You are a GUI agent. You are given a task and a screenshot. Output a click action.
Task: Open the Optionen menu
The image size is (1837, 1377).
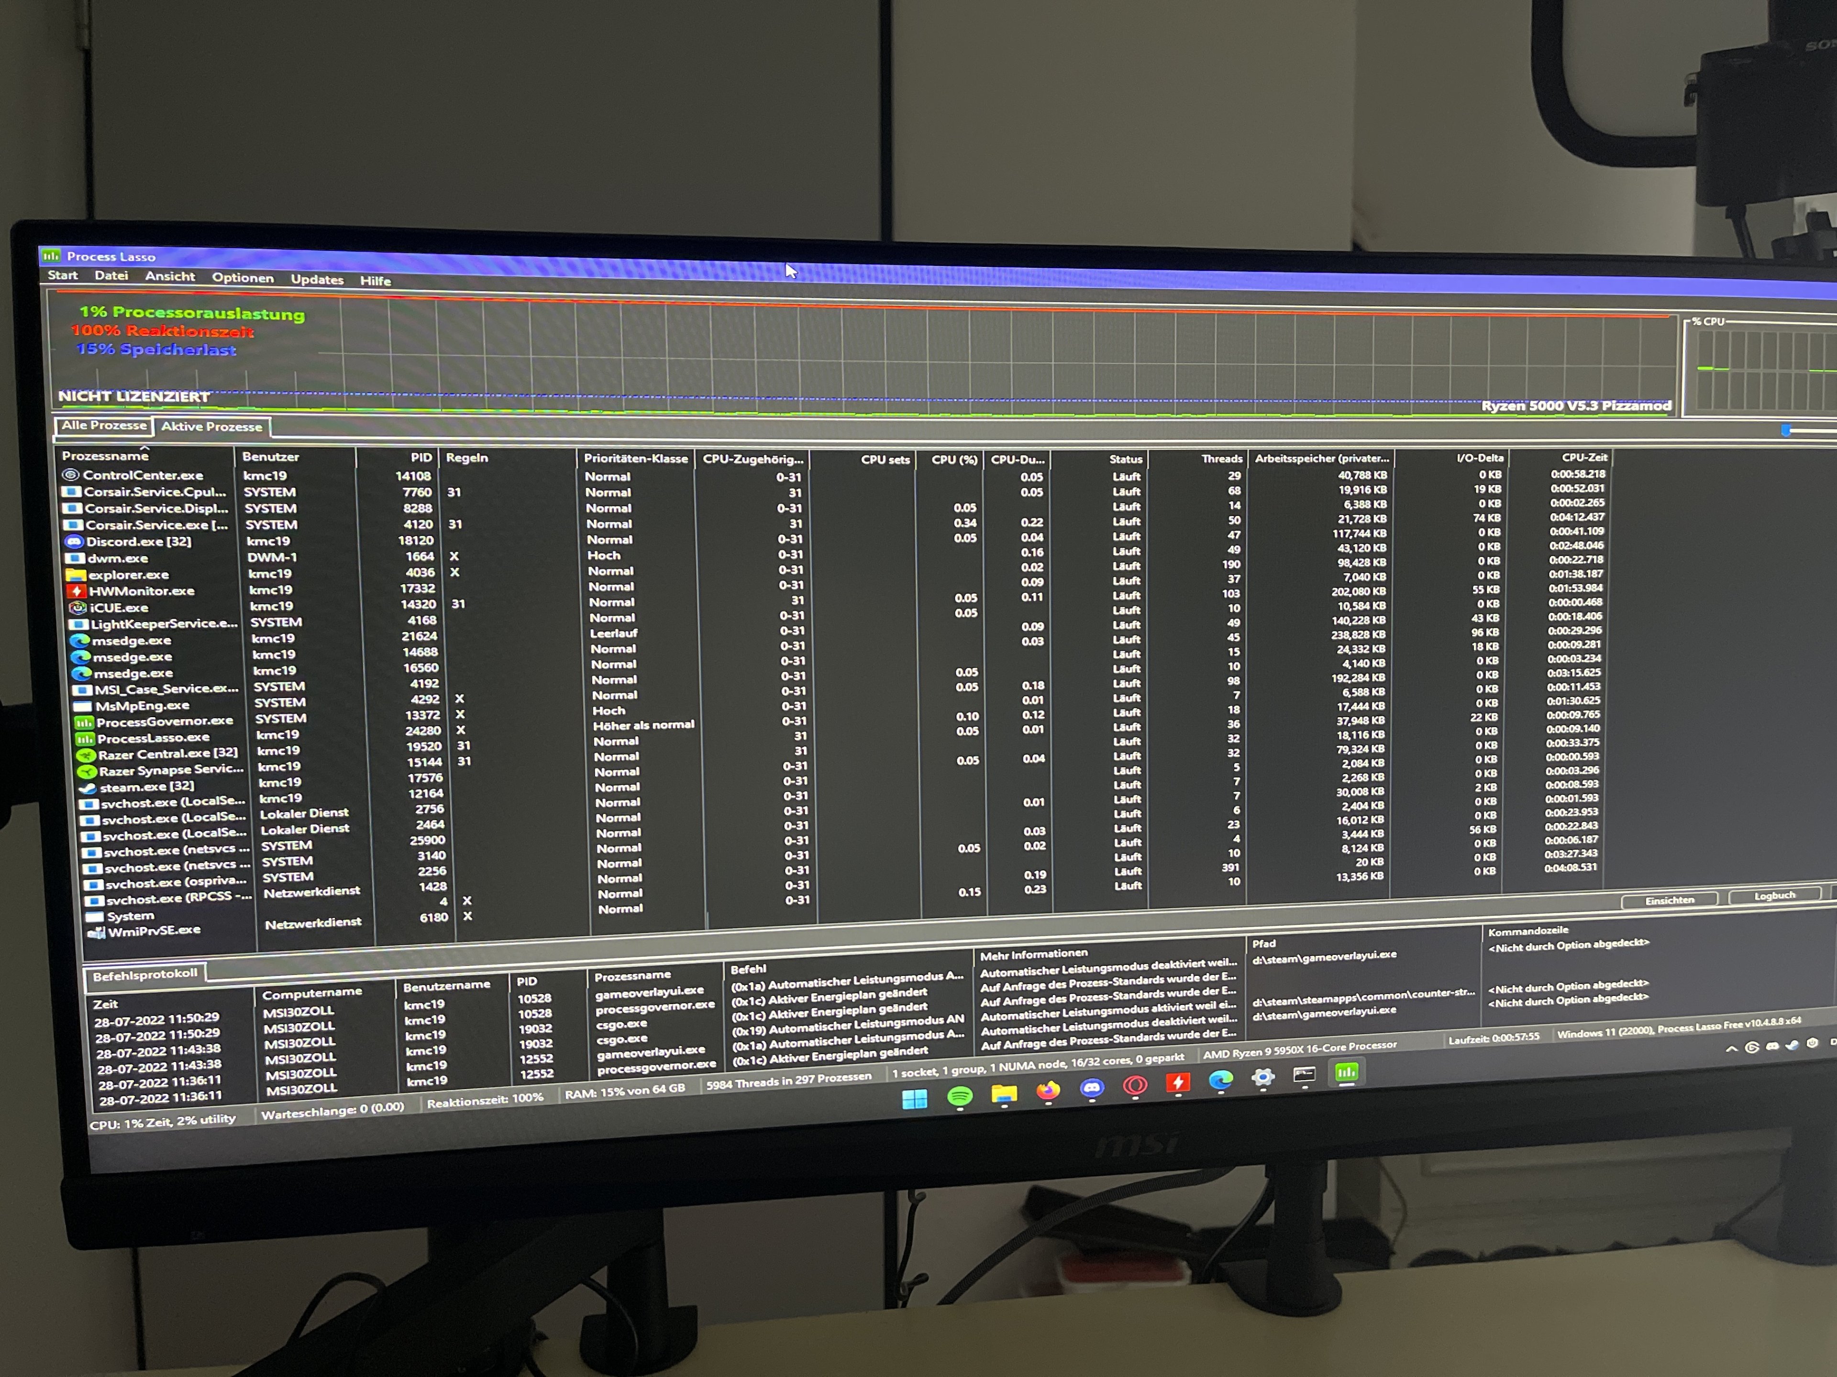tap(243, 278)
